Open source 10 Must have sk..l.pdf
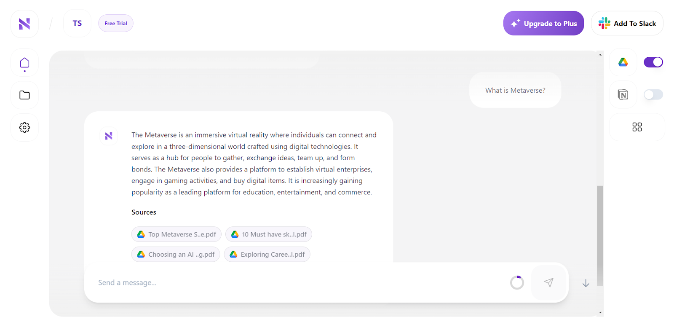The image size is (674, 322). (269, 234)
